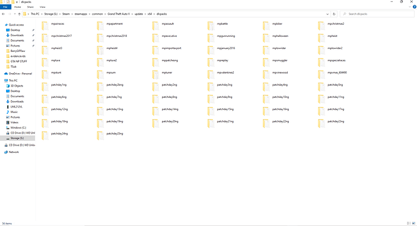The image size is (417, 226).
Task: Open the Share ribbon tab
Action: click(30, 7)
